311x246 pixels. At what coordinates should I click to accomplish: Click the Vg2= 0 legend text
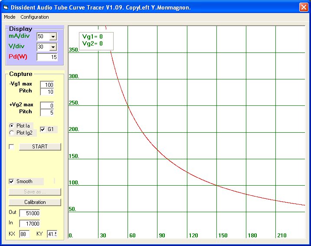click(x=92, y=43)
